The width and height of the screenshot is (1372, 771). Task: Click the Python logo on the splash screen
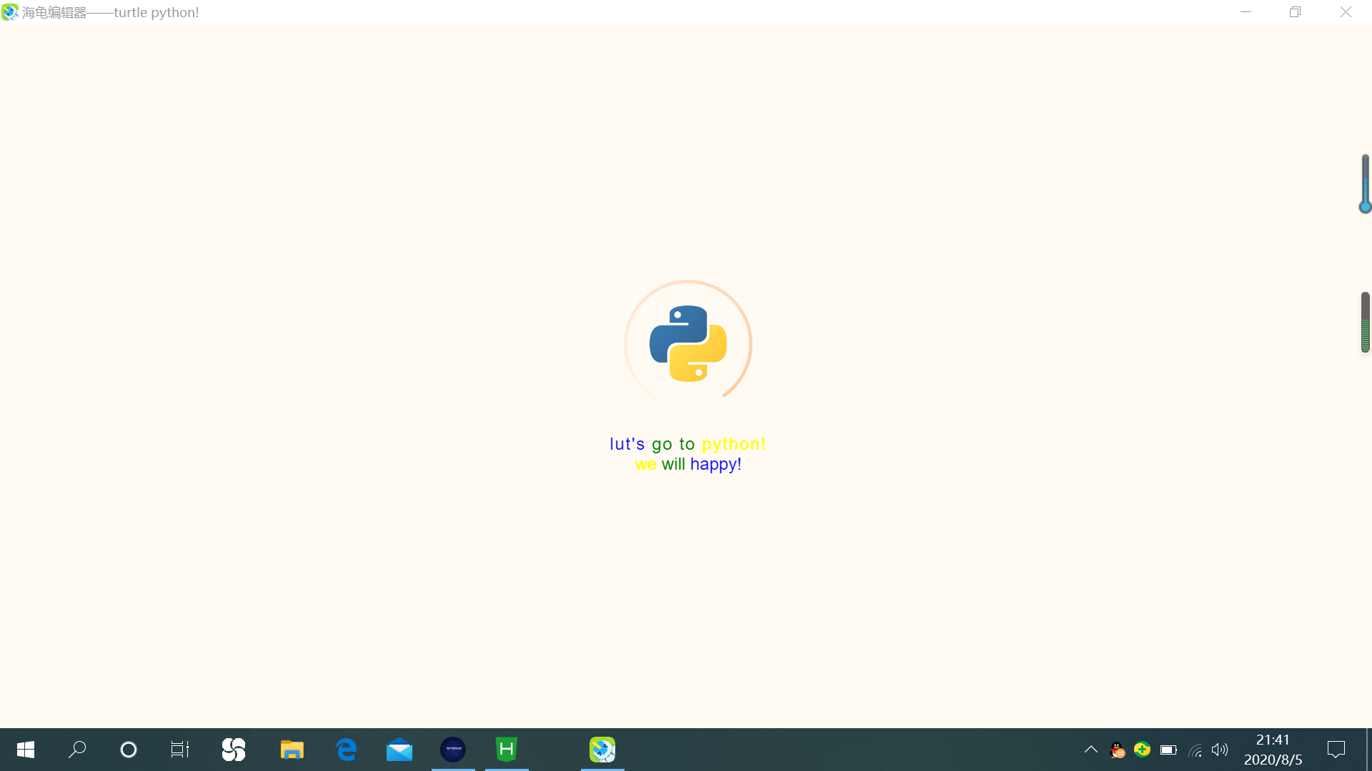click(688, 343)
